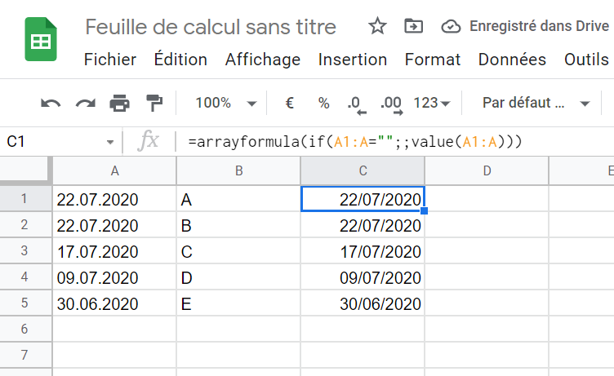Select row 6 header

click(x=24, y=329)
